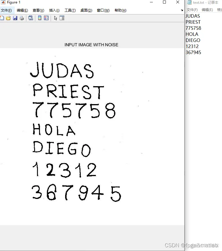Save the figure with the floppy disk icon

pyautogui.click(x=15, y=18)
